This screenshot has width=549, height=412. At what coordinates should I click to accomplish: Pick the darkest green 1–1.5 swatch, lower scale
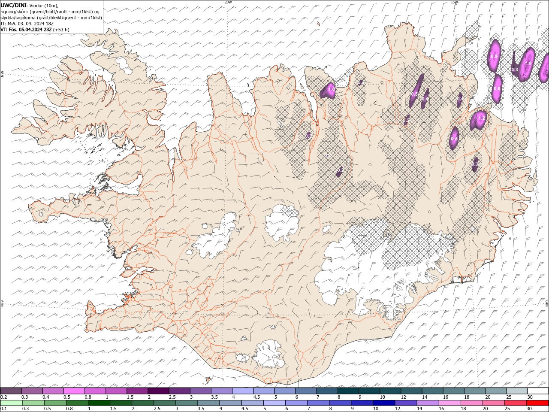click(x=99, y=403)
